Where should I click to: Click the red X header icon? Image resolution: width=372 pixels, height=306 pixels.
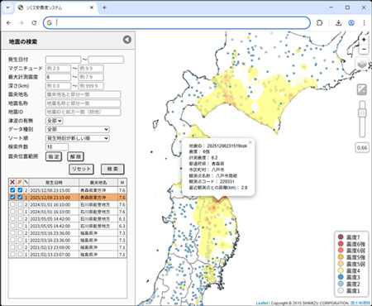12,182
